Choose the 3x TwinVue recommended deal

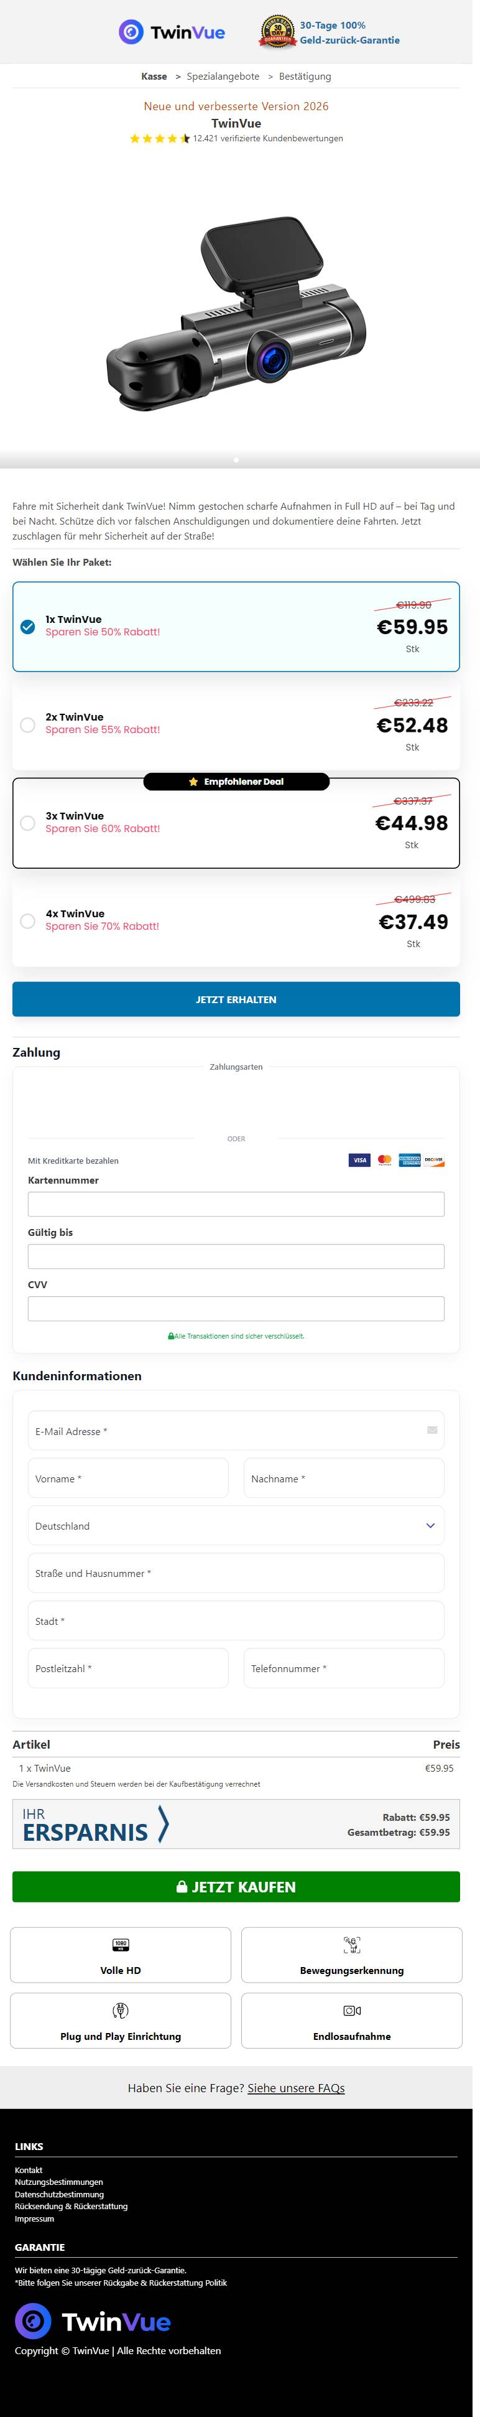pos(28,823)
